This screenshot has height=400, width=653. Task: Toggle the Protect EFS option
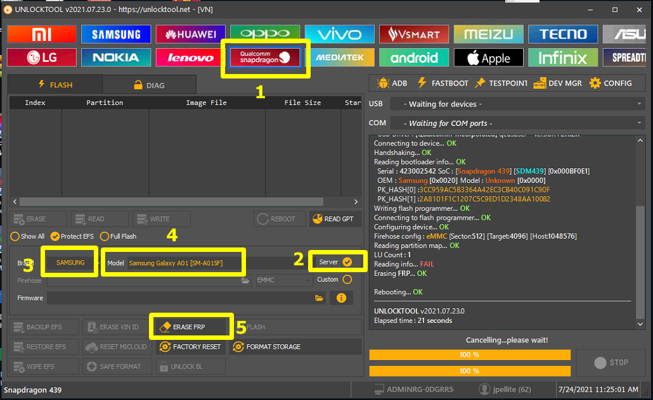72,236
